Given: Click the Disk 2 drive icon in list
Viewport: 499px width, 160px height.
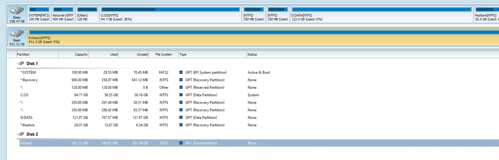Looking at the screenshot, I should point(21,134).
